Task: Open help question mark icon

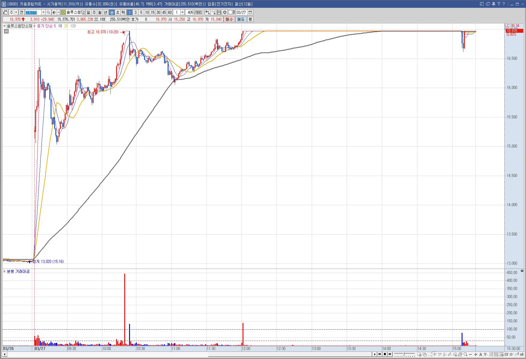Action: tap(504, 4)
